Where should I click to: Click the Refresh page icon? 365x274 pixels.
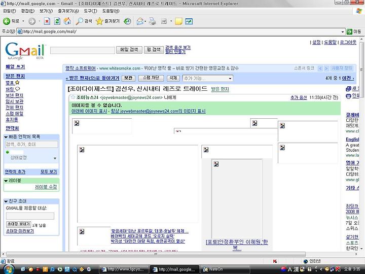click(57, 21)
